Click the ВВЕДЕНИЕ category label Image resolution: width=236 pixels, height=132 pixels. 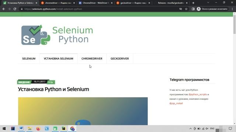pos(24,82)
